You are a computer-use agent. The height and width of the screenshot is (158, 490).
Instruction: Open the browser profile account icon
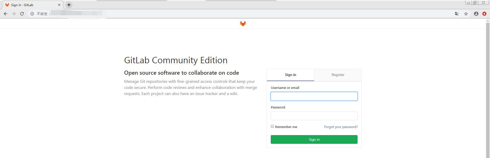476,14
